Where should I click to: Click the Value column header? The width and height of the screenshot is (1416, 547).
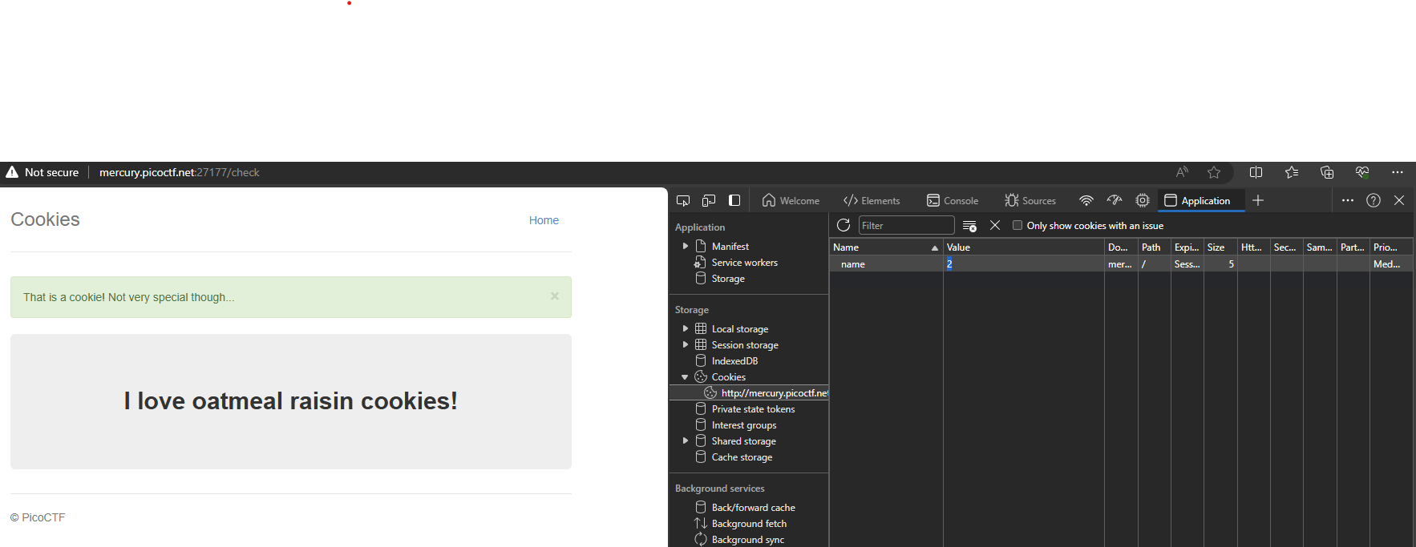coord(1023,247)
